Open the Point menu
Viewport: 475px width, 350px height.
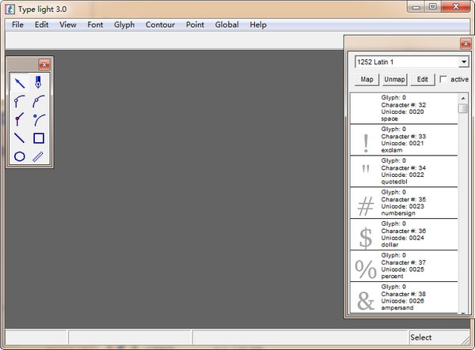[x=195, y=24]
